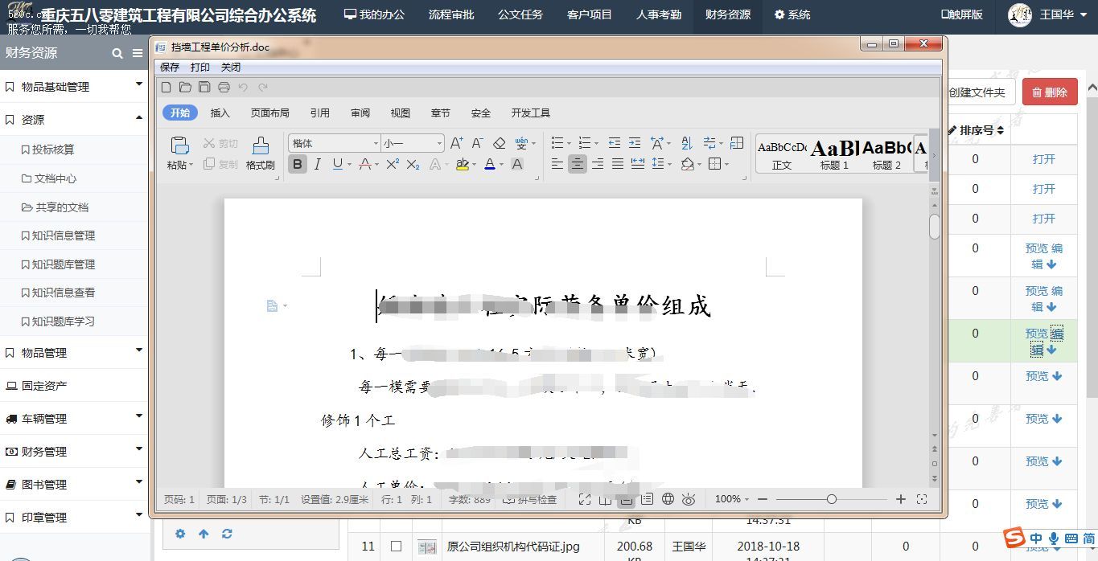Click the red 删除 button
This screenshot has height=561, width=1098.
click(1050, 92)
